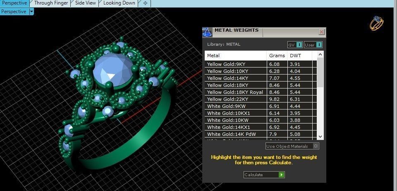This screenshot has width=397, height=191.
Task: Click the 6.08 grams value
Action: point(274,64)
